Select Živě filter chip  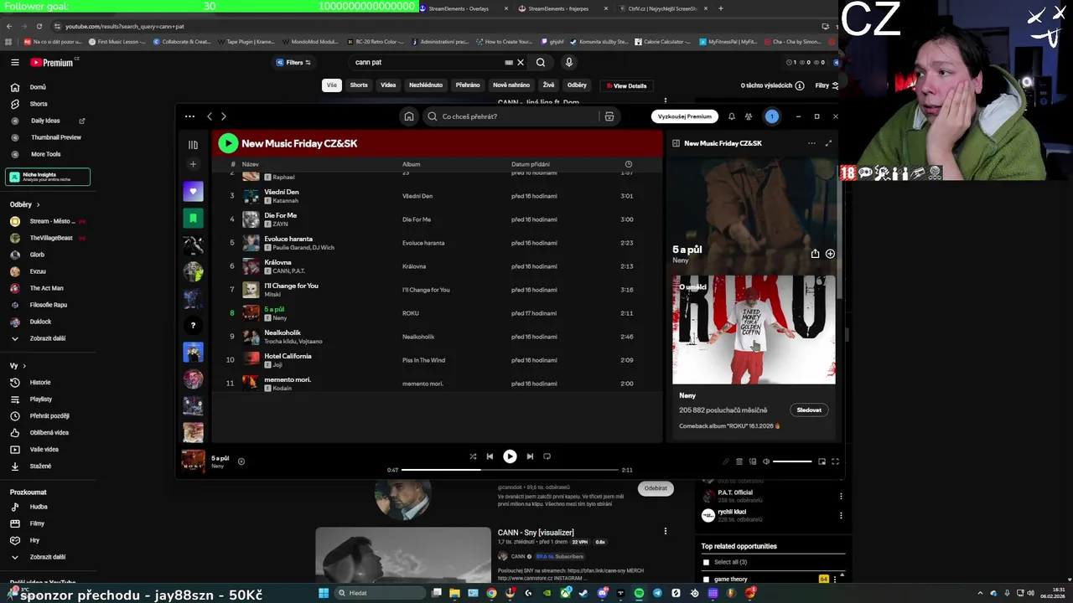pyautogui.click(x=548, y=85)
